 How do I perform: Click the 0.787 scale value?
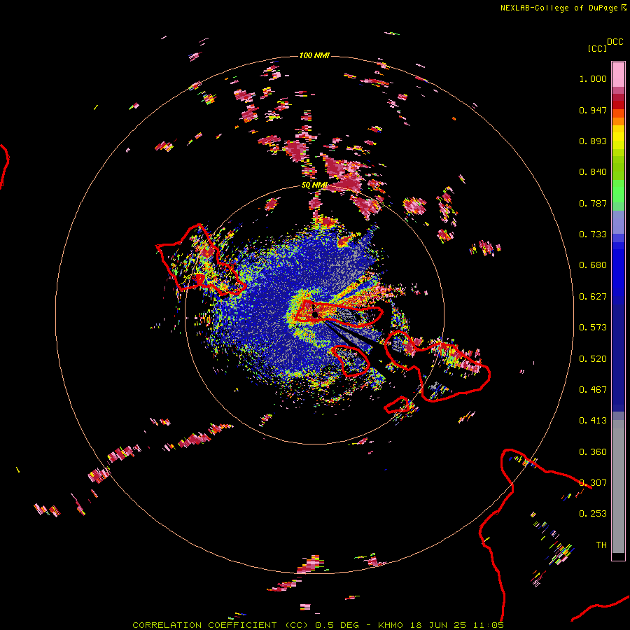point(593,203)
